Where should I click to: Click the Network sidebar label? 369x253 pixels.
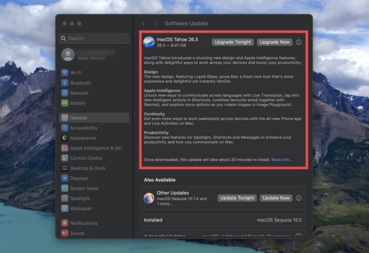tap(79, 93)
